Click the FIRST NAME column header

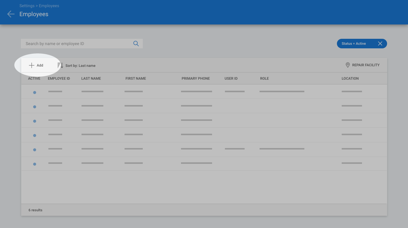pos(136,78)
